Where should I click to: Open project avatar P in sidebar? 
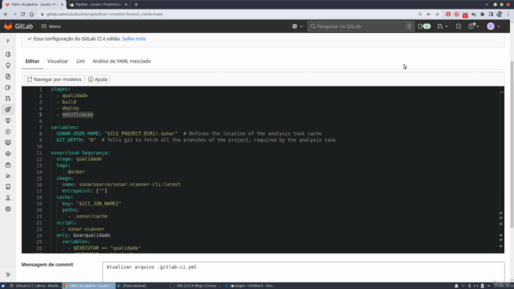pos(8,41)
